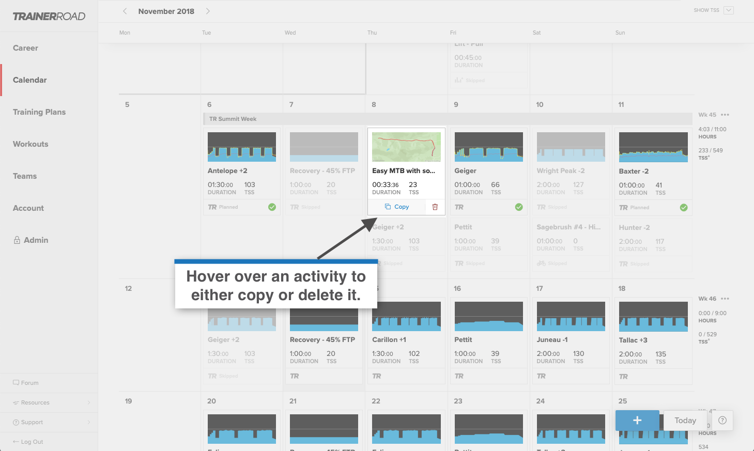Open TR Summit Week annotation bar
The height and width of the screenshot is (451, 754).
click(448, 119)
